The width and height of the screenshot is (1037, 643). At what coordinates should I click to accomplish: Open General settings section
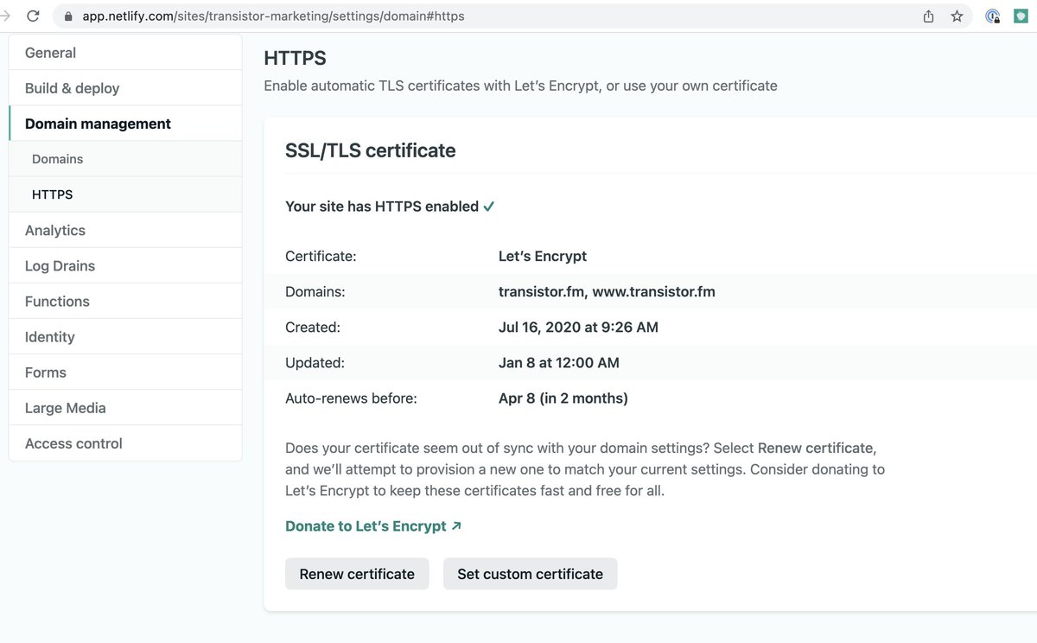click(x=50, y=53)
